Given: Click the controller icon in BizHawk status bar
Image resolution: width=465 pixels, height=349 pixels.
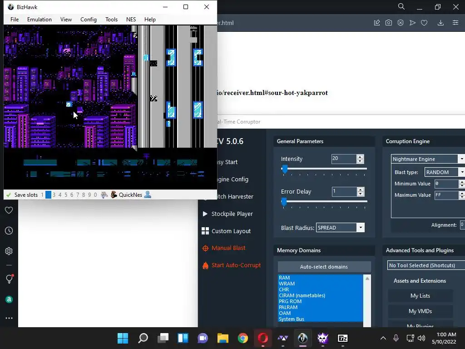Looking at the screenshot, I should pyautogui.click(x=104, y=195).
